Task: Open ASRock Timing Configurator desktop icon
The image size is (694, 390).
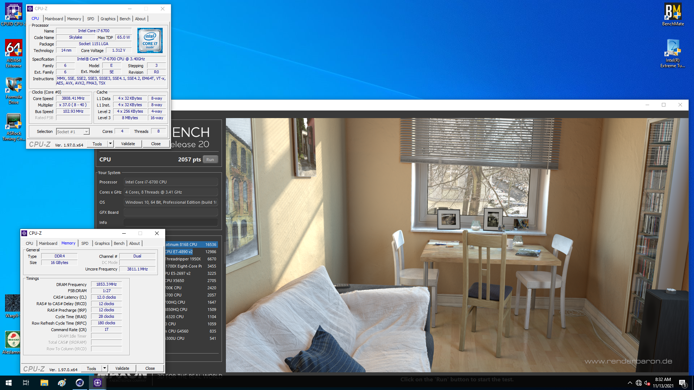Action: 13,127
